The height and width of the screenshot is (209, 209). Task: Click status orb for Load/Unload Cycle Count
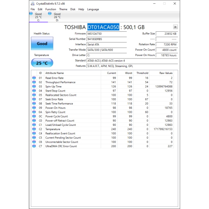[34, 125]
